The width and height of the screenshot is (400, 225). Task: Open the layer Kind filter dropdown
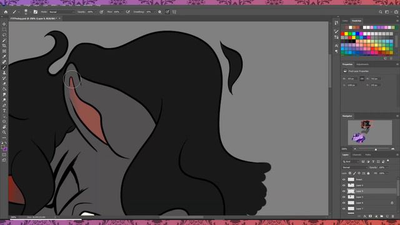coord(351,161)
